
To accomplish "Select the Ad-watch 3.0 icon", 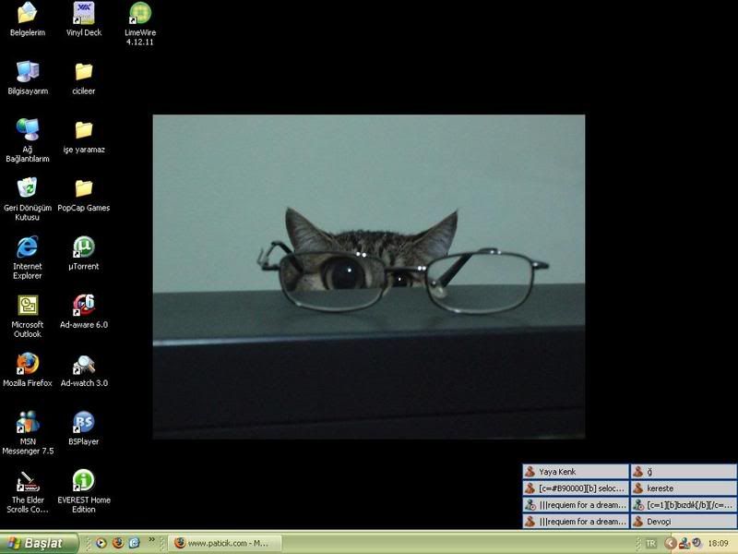I will point(83,364).
